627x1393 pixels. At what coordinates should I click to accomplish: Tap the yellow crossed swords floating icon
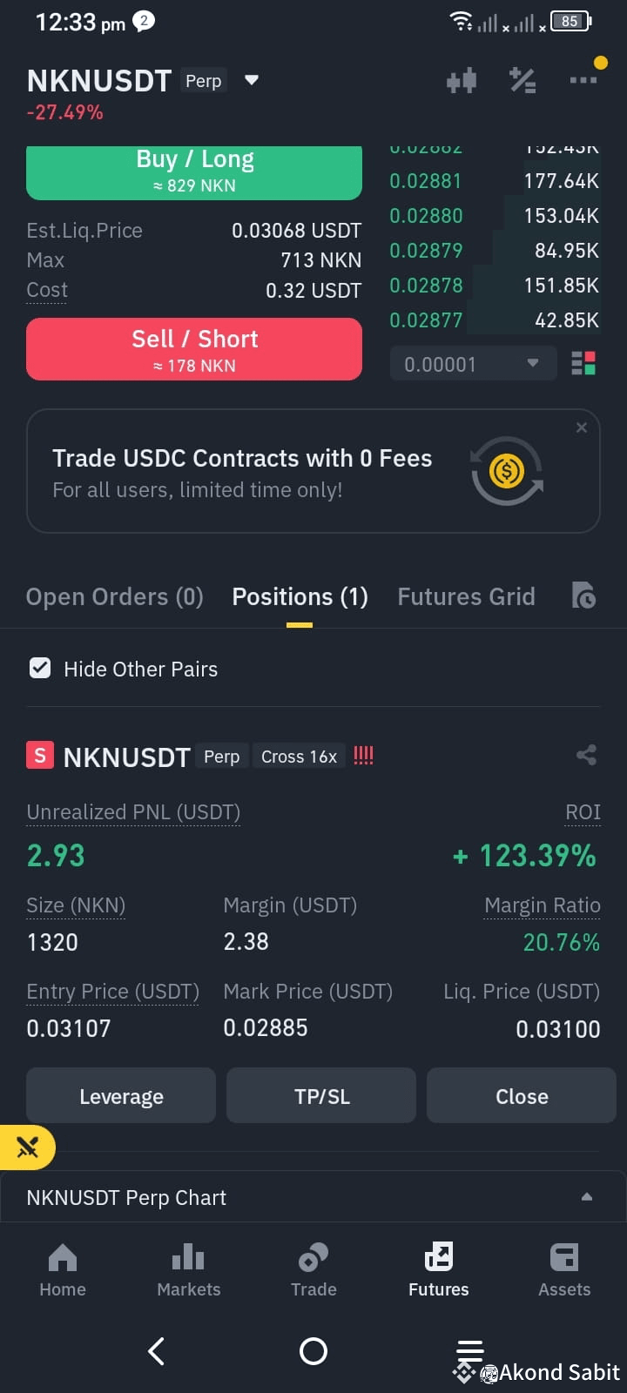[28, 1147]
